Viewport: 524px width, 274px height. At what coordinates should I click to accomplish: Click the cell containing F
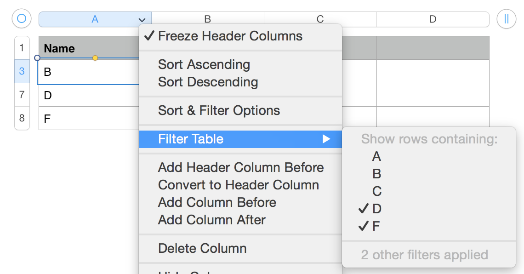coord(87,119)
